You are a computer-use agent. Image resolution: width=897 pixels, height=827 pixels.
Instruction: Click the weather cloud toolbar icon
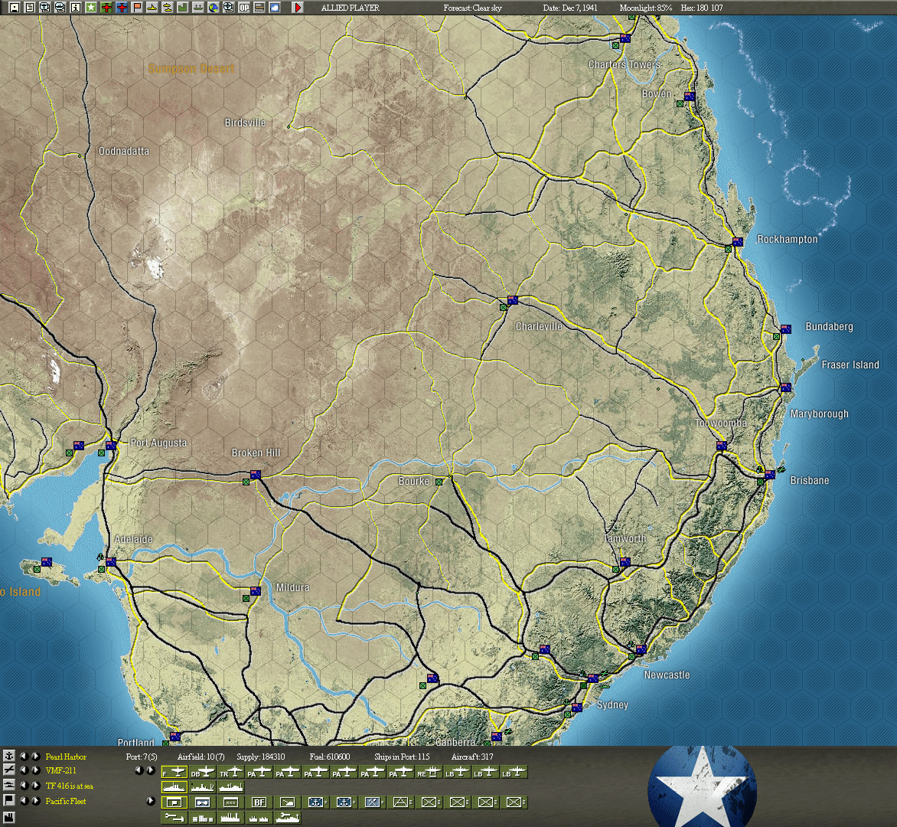[x=275, y=8]
